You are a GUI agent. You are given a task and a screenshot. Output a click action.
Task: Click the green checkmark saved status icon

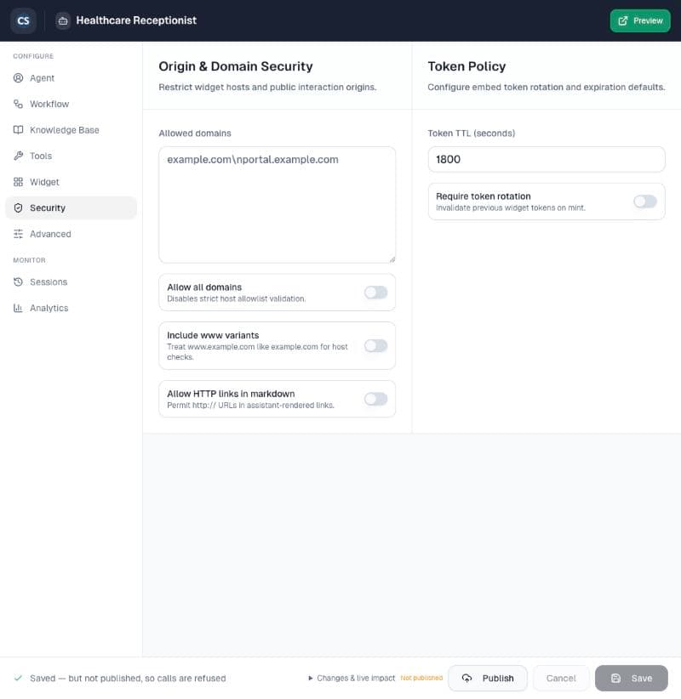[x=18, y=678]
